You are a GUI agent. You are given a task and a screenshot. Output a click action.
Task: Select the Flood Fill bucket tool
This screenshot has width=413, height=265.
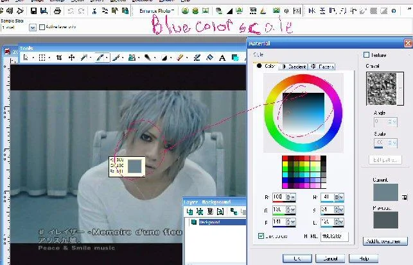209,58
